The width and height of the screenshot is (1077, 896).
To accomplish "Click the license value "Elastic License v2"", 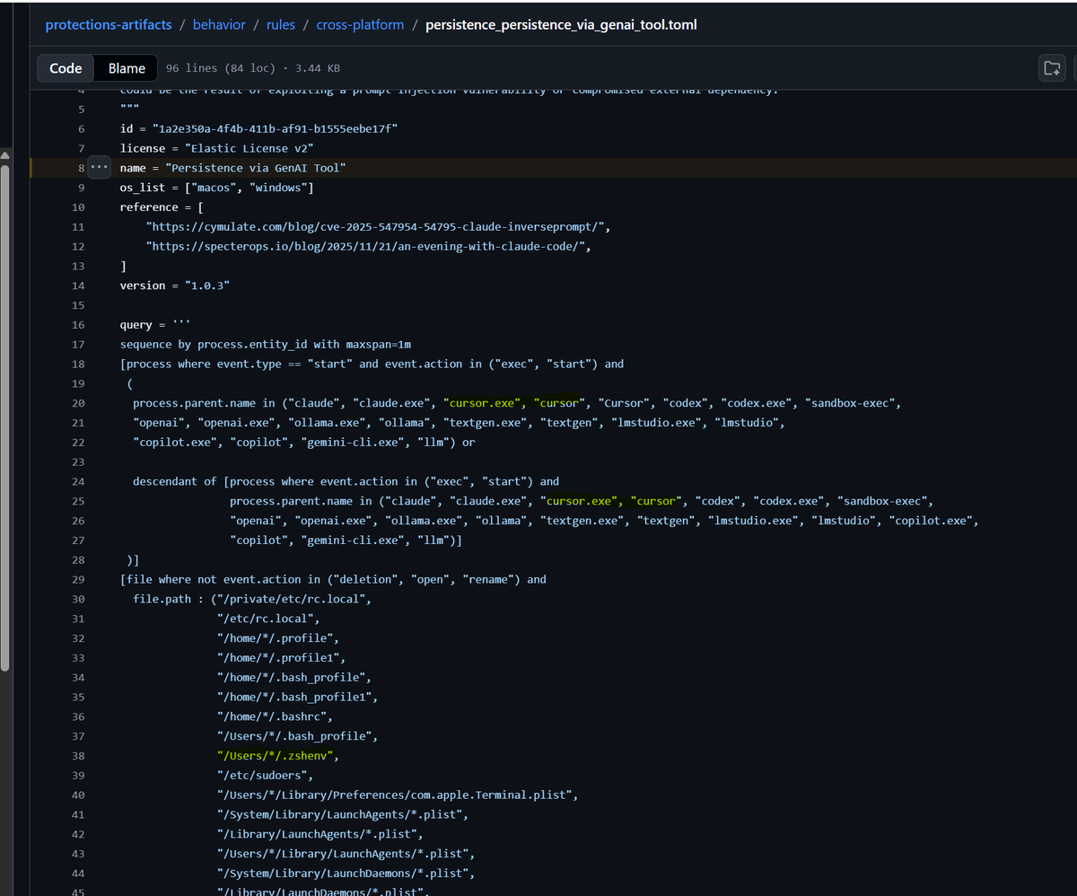I will pyautogui.click(x=249, y=148).
